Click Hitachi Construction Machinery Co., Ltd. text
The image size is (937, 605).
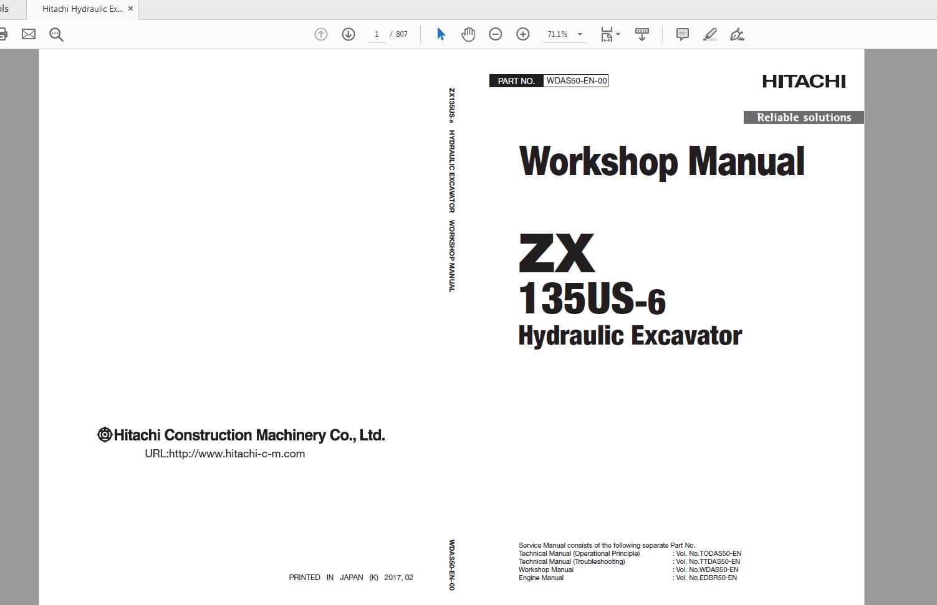[x=241, y=435]
